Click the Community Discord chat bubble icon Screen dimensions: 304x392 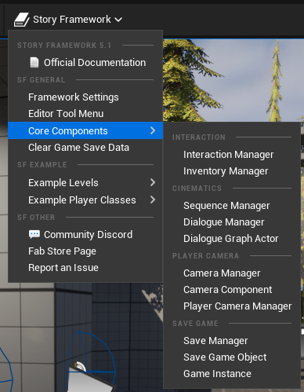tap(34, 234)
